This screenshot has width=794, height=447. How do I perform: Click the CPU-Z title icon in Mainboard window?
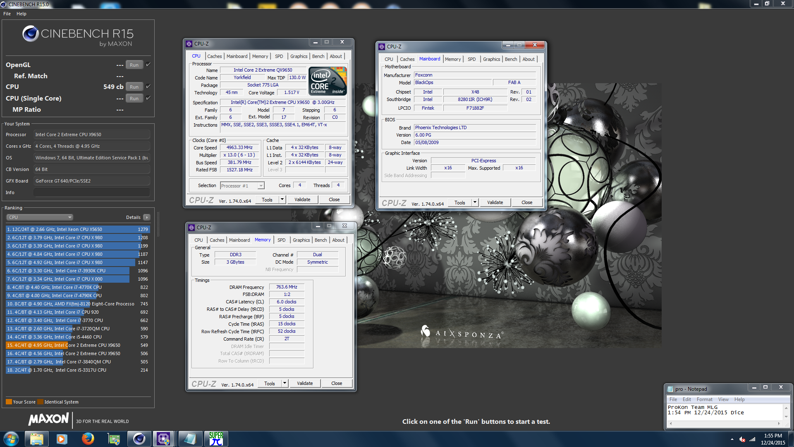(x=382, y=46)
